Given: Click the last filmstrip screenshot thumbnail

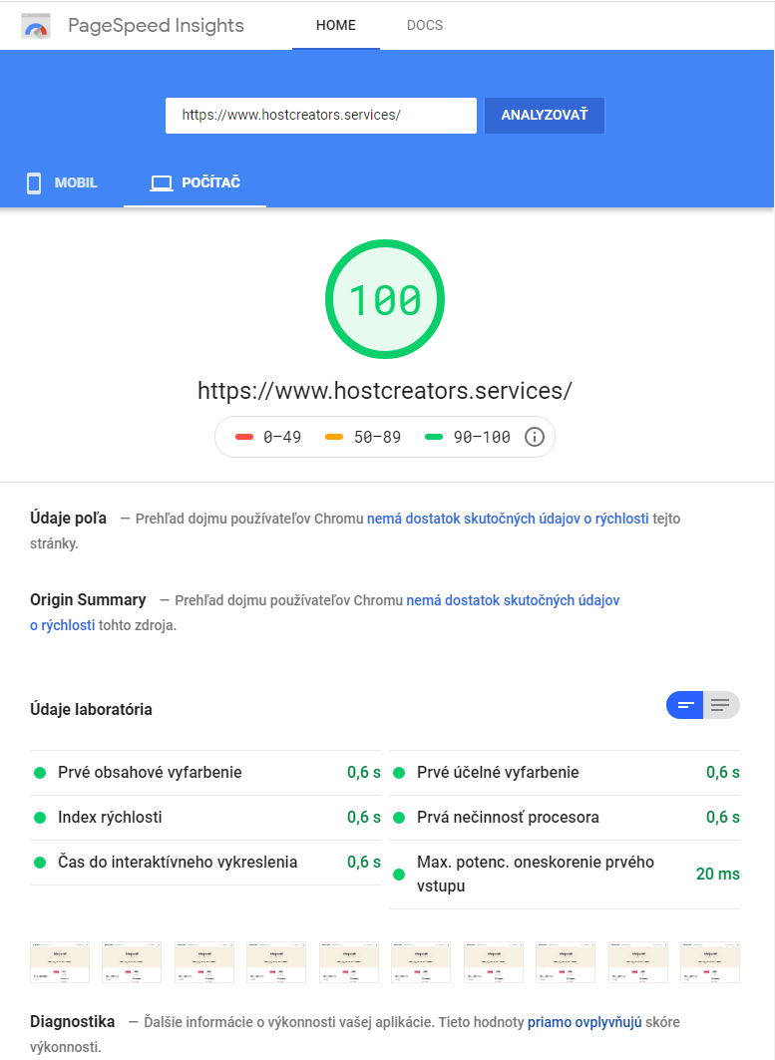Looking at the screenshot, I should tap(710, 962).
